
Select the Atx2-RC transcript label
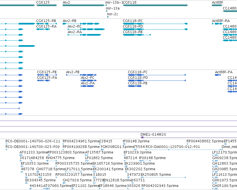click(x=75, y=26)
